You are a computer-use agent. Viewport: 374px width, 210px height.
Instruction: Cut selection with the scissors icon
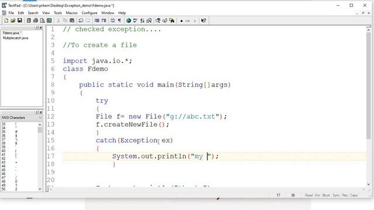pos(58,21)
